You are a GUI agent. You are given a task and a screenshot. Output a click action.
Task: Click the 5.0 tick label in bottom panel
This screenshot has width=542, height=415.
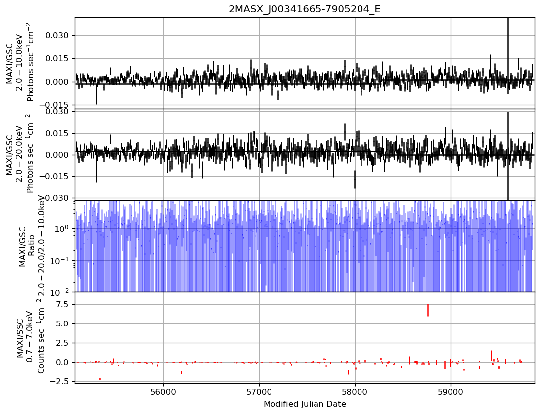[x=62, y=323]
